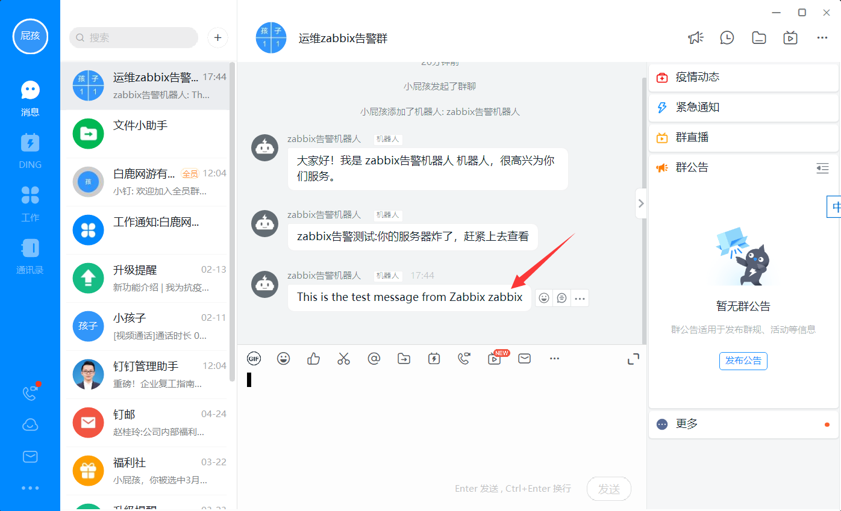Open more actions for Zabbix test message
841x511 pixels.
(580, 298)
